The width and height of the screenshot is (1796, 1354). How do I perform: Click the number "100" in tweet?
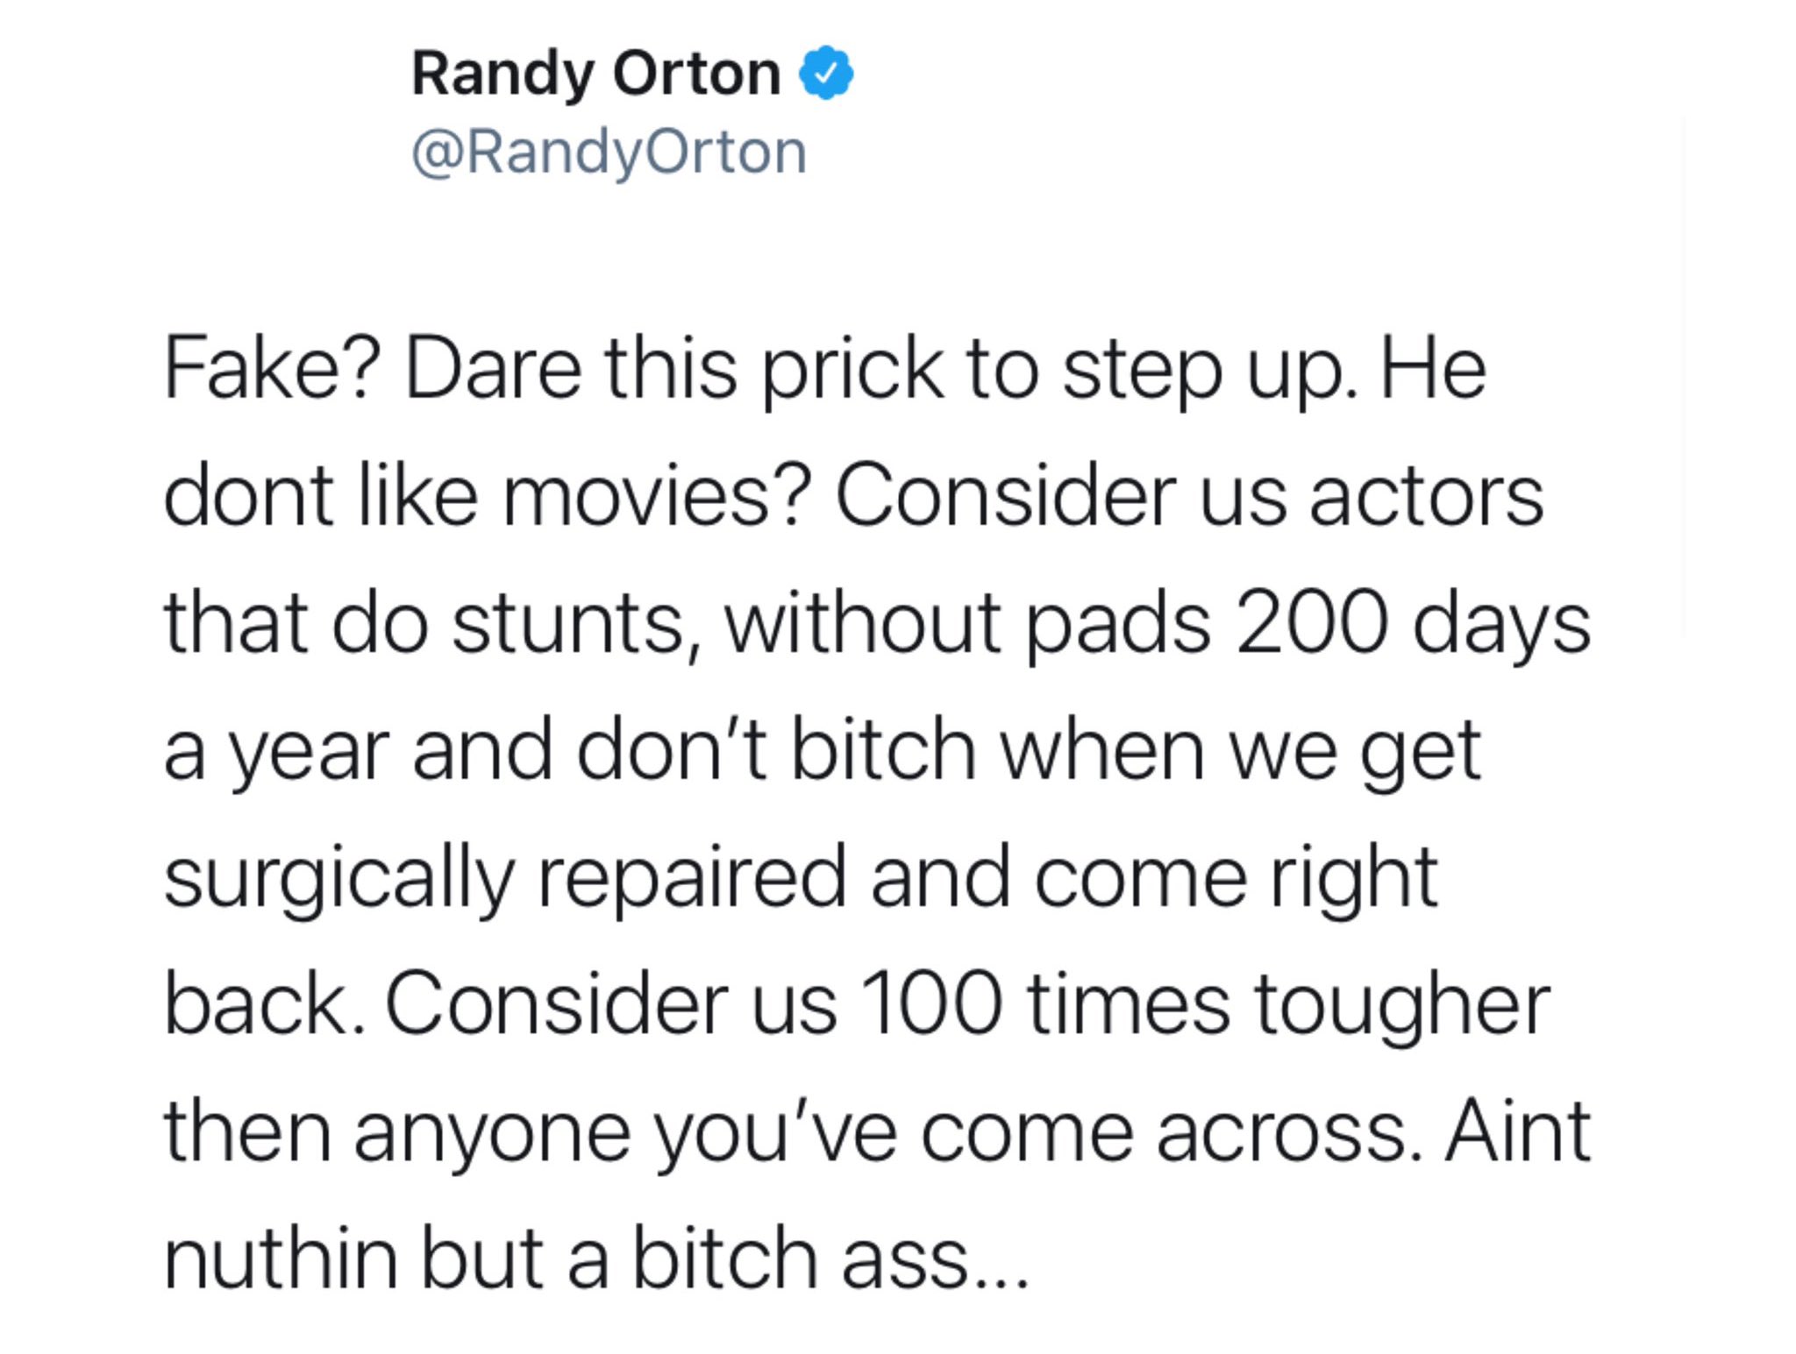[930, 1004]
